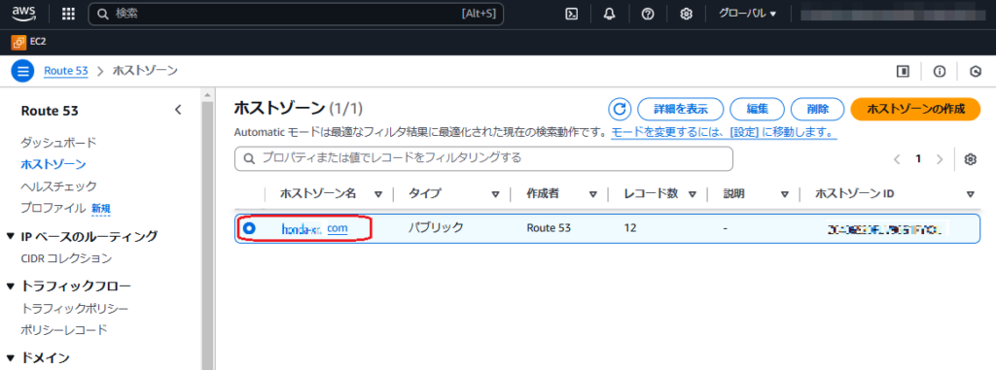
Task: Collapse IP ベースのルーティング section
Action: tap(10, 237)
